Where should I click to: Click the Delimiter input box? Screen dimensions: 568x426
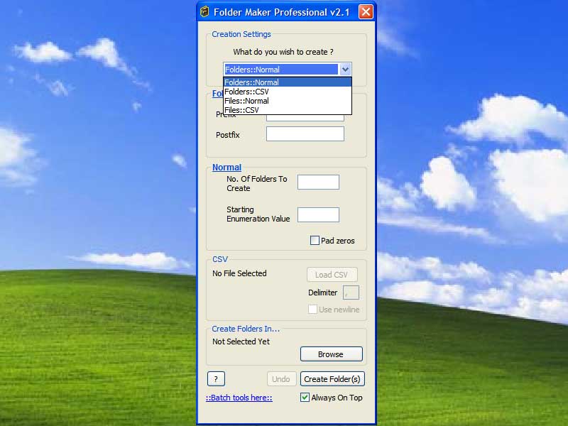point(351,293)
